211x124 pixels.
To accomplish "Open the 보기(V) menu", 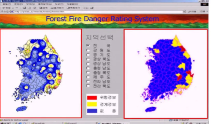I will tap(30, 4).
